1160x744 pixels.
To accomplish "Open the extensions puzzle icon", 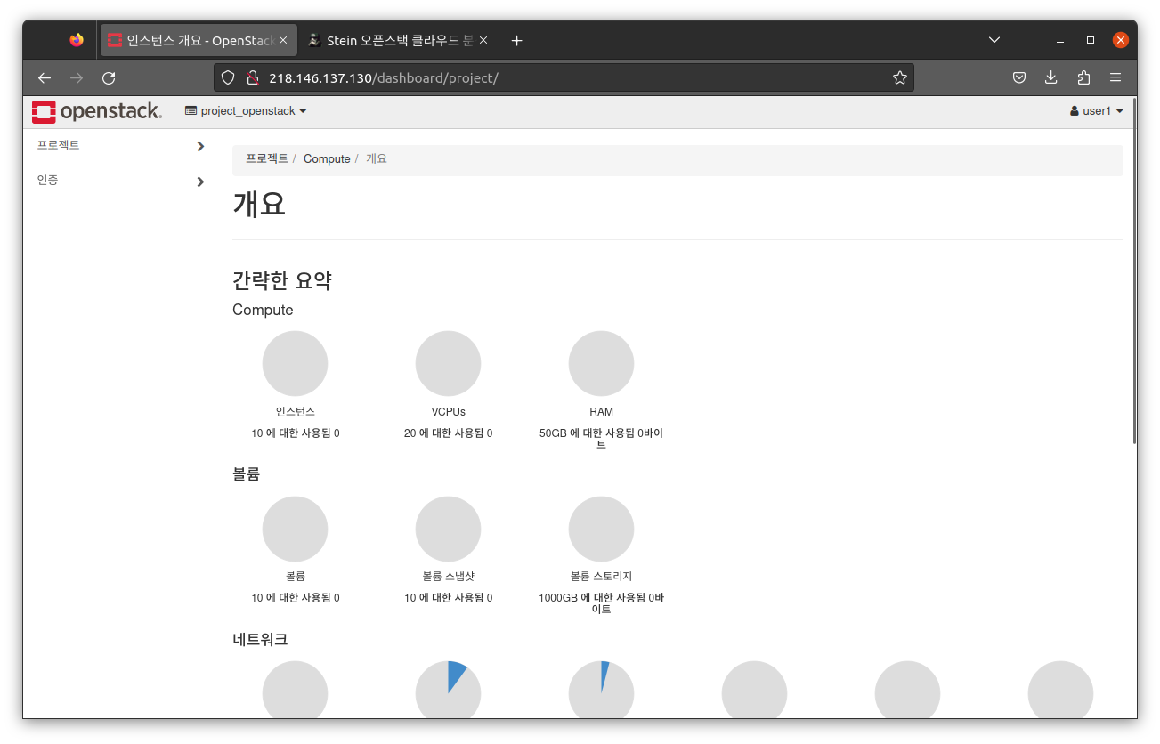I will click(x=1083, y=78).
